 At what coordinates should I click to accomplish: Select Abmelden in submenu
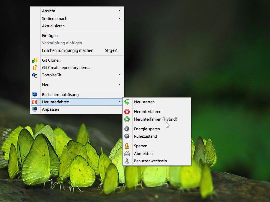click(x=157, y=154)
